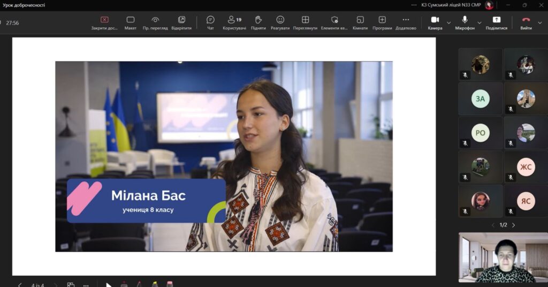Go to next participants gallery page
The width and height of the screenshot is (548, 287).
514,225
